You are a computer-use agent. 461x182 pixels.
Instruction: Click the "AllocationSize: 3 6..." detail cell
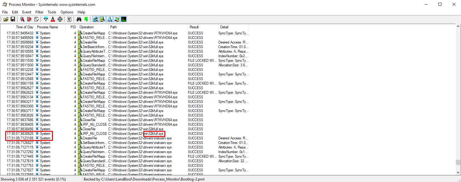point(233,65)
